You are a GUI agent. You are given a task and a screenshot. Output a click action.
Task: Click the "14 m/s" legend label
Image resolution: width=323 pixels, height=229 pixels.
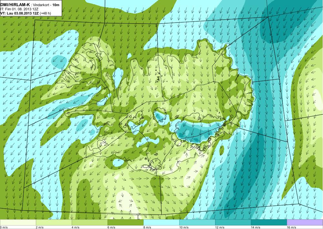click(255, 227)
